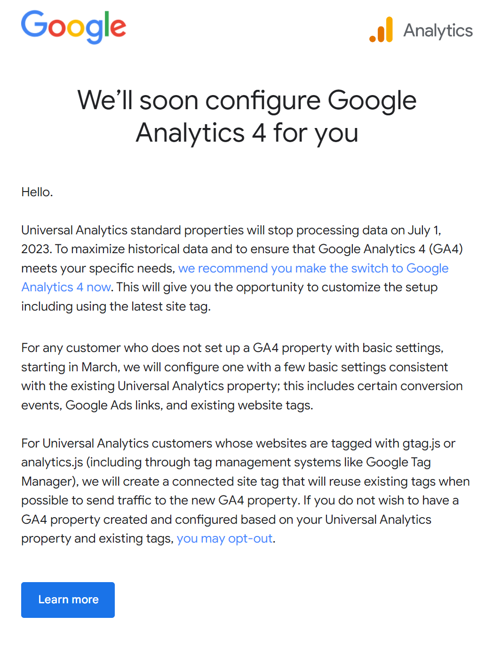This screenshot has width=502, height=648.
Task: Click the Google logo
Action: click(73, 27)
